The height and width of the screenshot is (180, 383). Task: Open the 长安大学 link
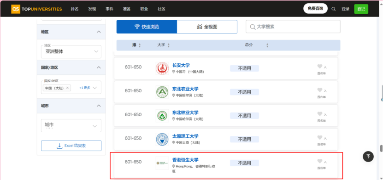[181, 65]
